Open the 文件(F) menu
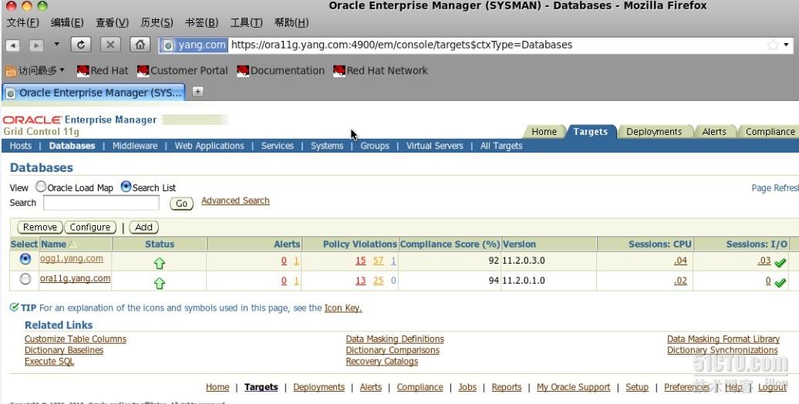The height and width of the screenshot is (404, 799). pos(23,22)
